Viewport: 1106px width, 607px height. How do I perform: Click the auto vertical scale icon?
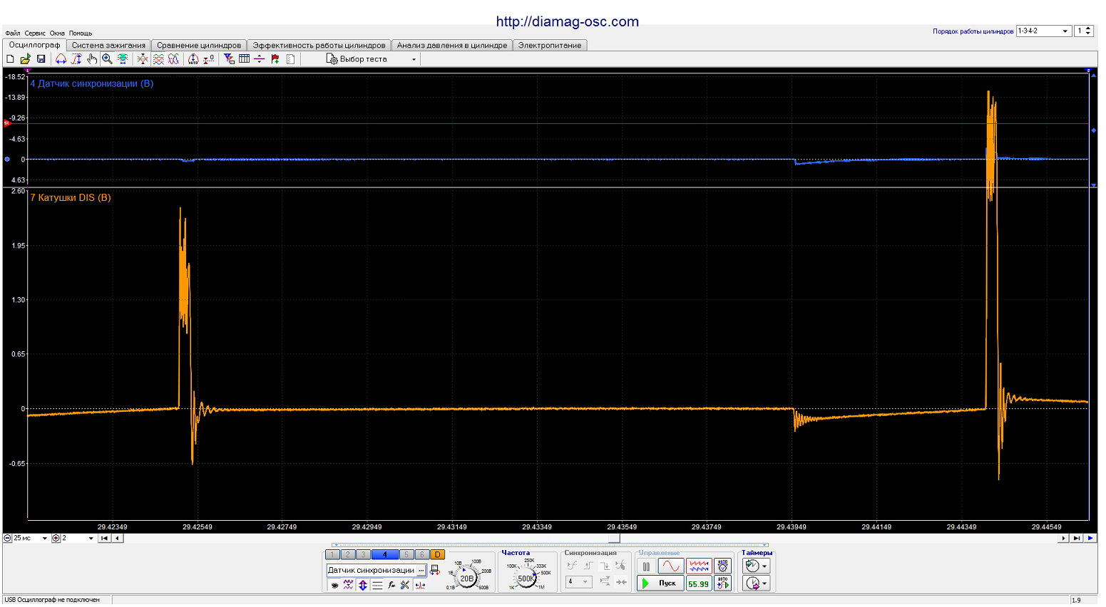tap(193, 59)
